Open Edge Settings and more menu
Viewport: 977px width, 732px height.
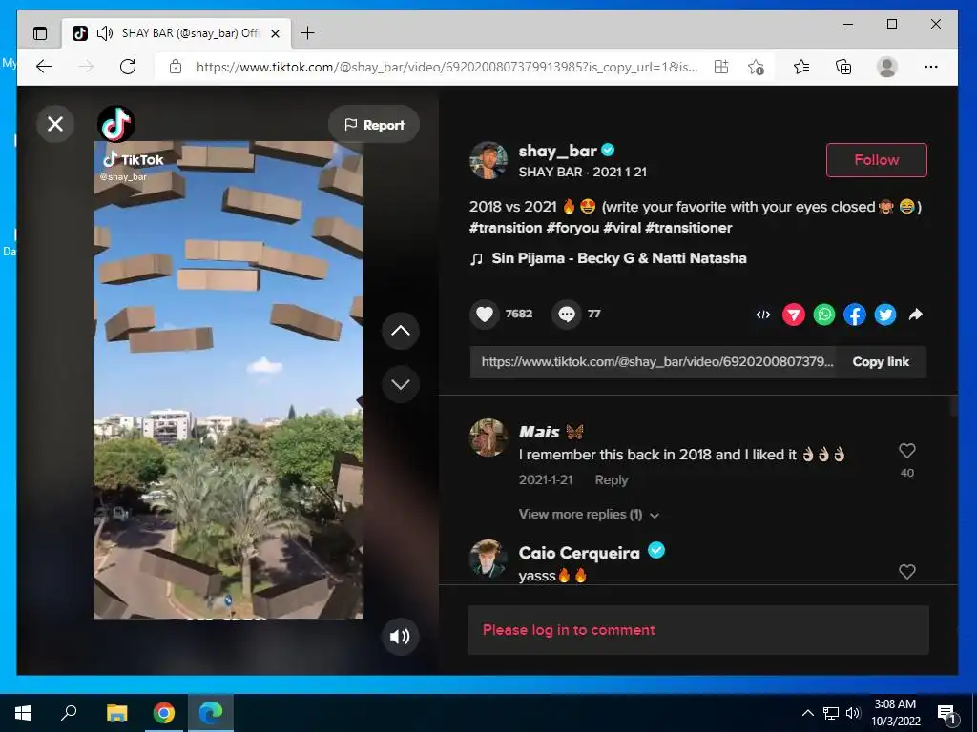click(931, 67)
